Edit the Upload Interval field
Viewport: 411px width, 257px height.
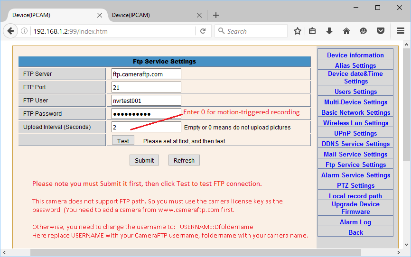[x=146, y=127]
